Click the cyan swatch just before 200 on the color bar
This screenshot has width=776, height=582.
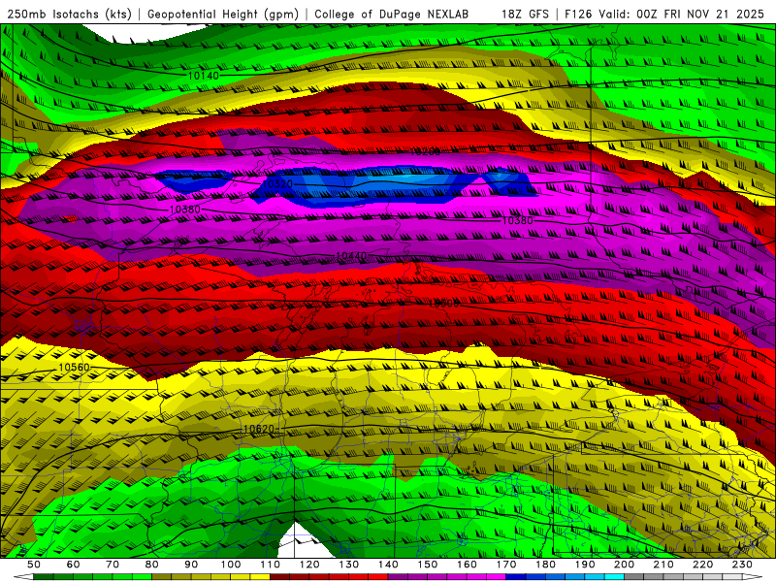tap(614, 577)
